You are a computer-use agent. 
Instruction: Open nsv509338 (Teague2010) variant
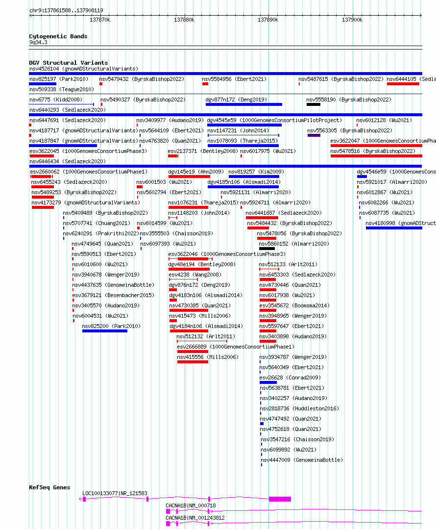tap(62, 89)
